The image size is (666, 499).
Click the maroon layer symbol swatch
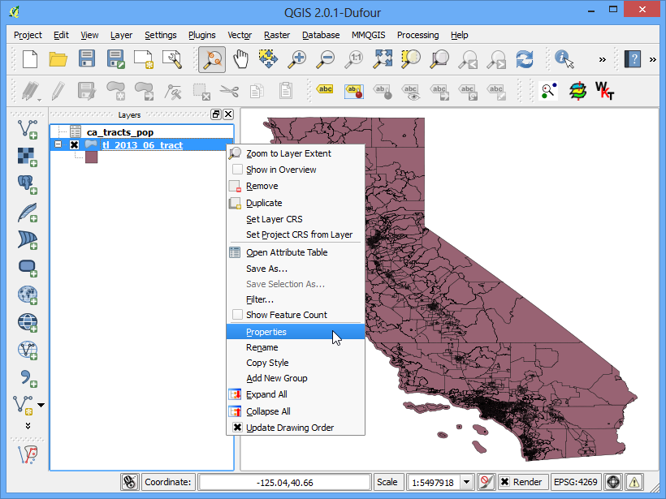point(91,157)
